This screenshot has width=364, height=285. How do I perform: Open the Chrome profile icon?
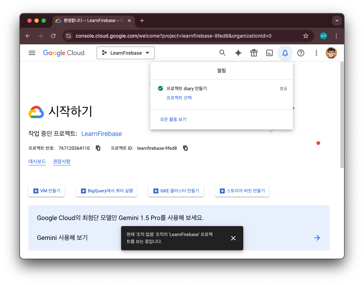point(324,36)
